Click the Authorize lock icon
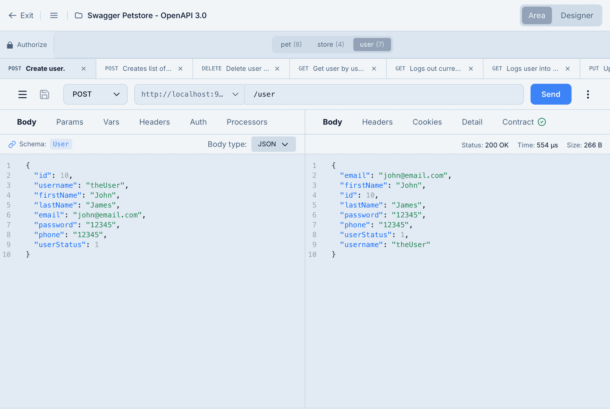610x409 pixels. 10,45
